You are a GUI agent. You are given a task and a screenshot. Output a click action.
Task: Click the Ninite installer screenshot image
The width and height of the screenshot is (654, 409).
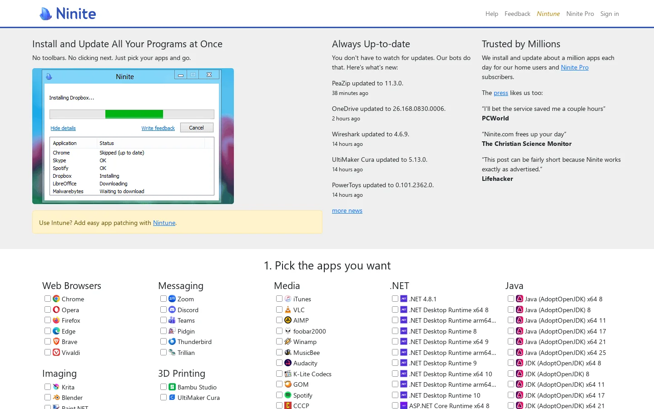point(133,136)
